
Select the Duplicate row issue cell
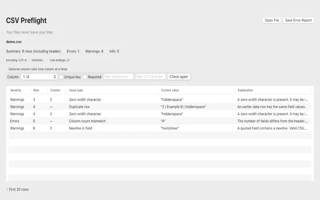[79, 107]
